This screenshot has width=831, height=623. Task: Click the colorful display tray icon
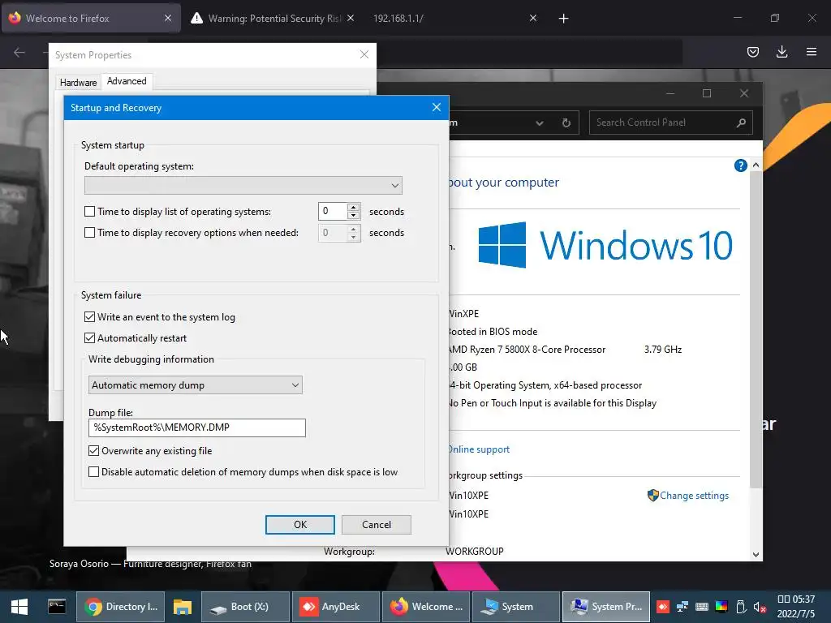[x=721, y=607]
